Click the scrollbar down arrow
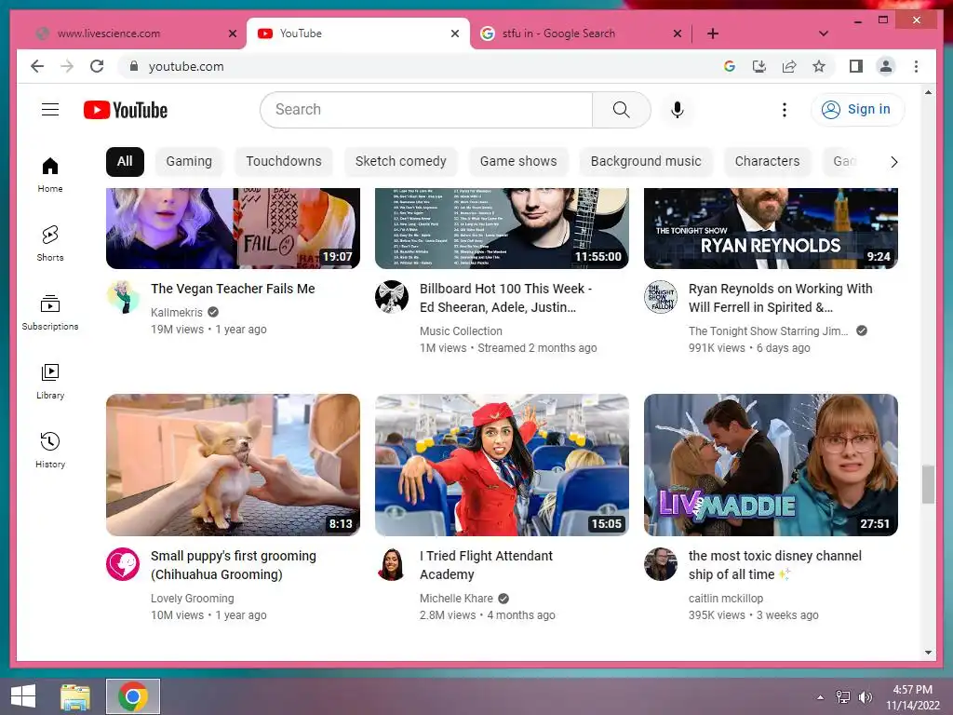953x715 pixels. (928, 653)
